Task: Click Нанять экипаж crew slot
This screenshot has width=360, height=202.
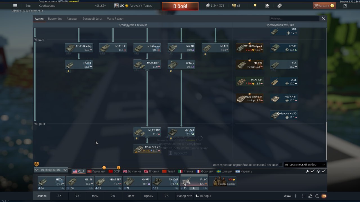Action: click(223, 182)
